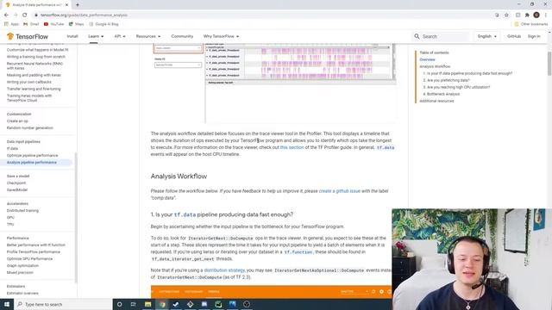
Task: Open 'Create an op' sidebar item
Action: click(x=17, y=121)
